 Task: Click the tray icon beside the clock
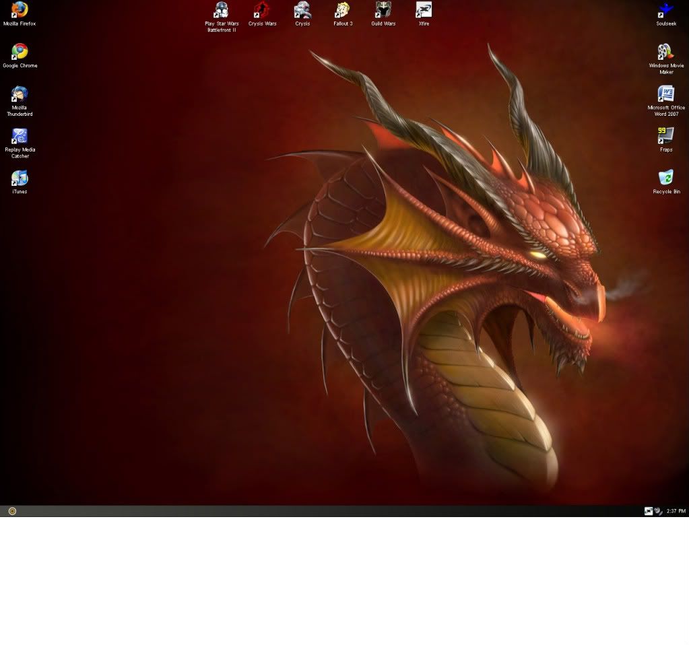coord(658,511)
